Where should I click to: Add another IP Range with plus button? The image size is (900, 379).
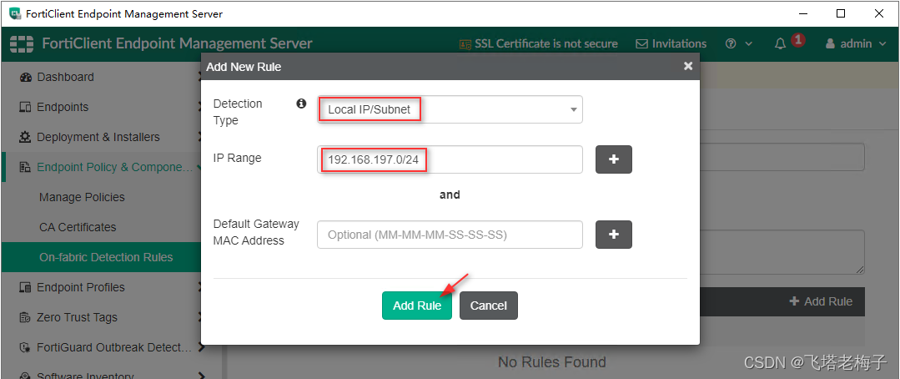(614, 159)
